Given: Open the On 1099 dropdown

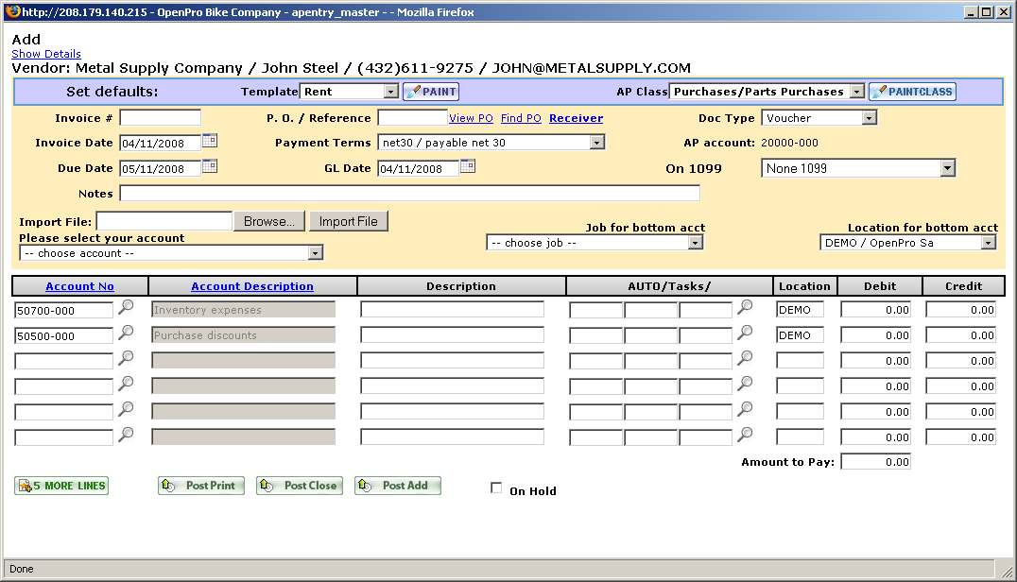Looking at the screenshot, I should [947, 168].
